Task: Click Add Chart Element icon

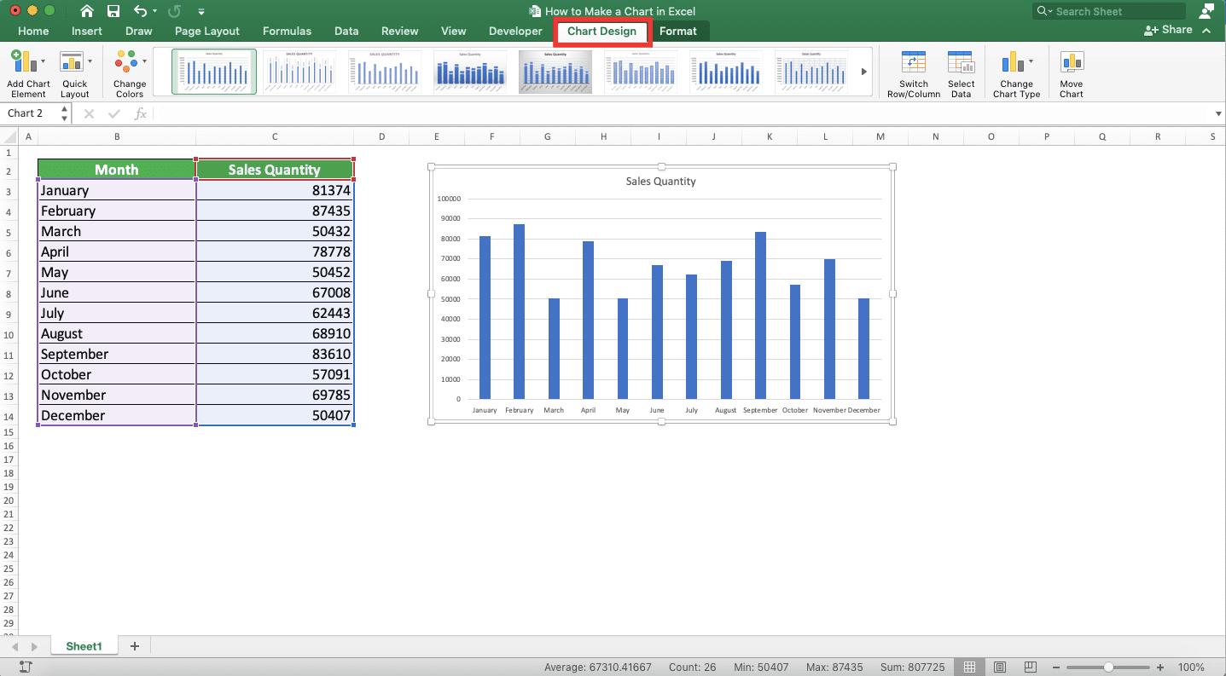Action: click(24, 61)
